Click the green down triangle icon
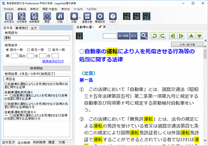 coord(199,36)
